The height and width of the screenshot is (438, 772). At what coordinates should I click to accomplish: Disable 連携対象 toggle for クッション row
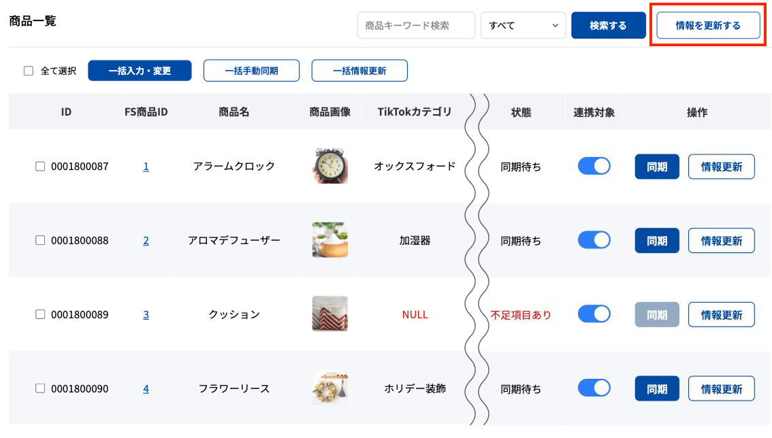coord(594,314)
